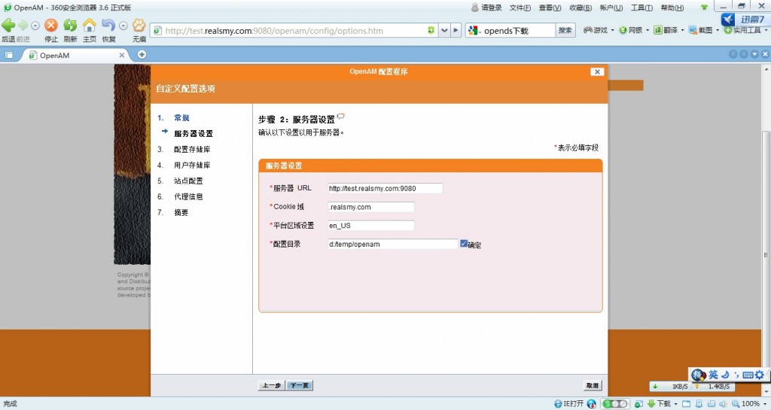This screenshot has height=410, width=771.
Task: Open a new tab with plus icon
Action: click(142, 54)
